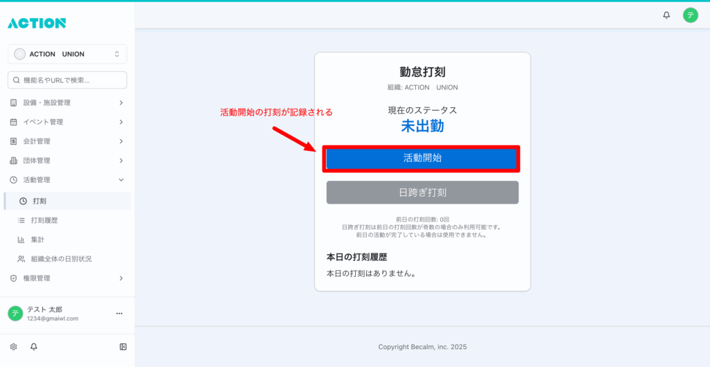Go to the 集計 page
This screenshot has width=710, height=367.
pos(37,240)
